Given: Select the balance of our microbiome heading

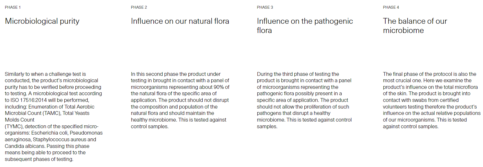Looking at the screenshot, I should [x=415, y=26].
